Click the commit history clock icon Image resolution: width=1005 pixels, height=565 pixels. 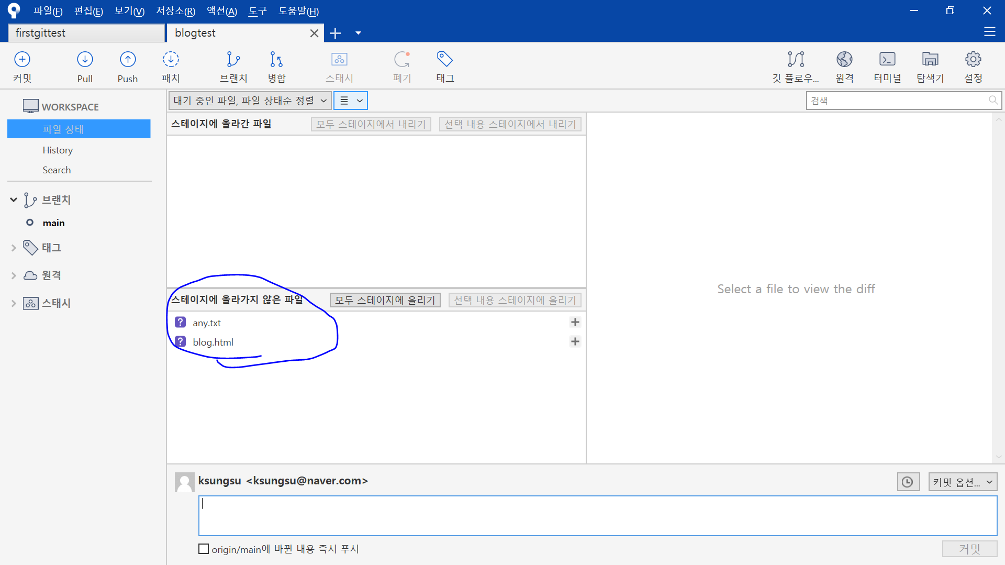click(x=908, y=482)
